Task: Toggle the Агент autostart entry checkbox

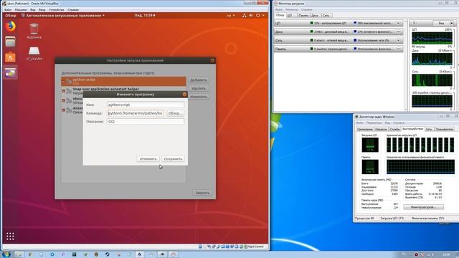Action: click(x=63, y=110)
